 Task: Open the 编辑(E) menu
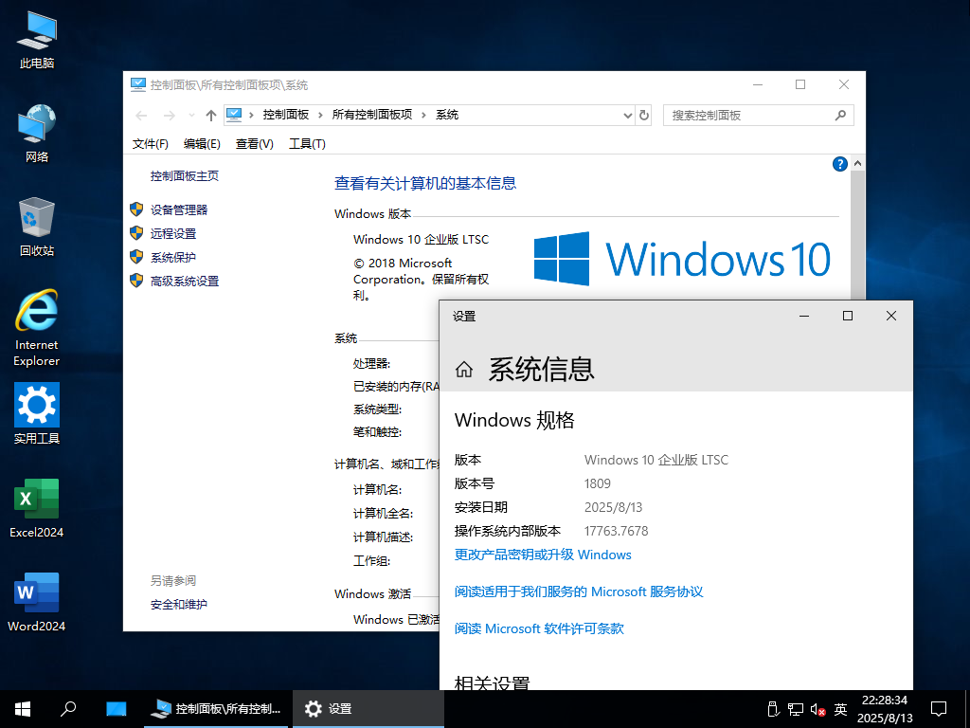[x=202, y=144]
